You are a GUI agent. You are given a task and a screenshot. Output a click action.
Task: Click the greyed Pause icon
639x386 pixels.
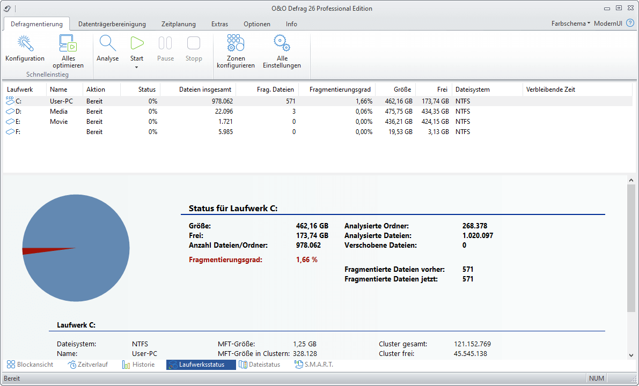tap(165, 43)
